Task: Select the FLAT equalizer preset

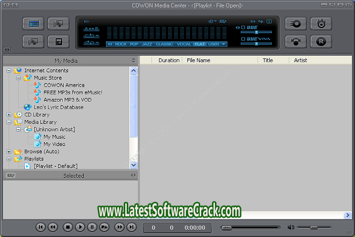Action: point(199,44)
